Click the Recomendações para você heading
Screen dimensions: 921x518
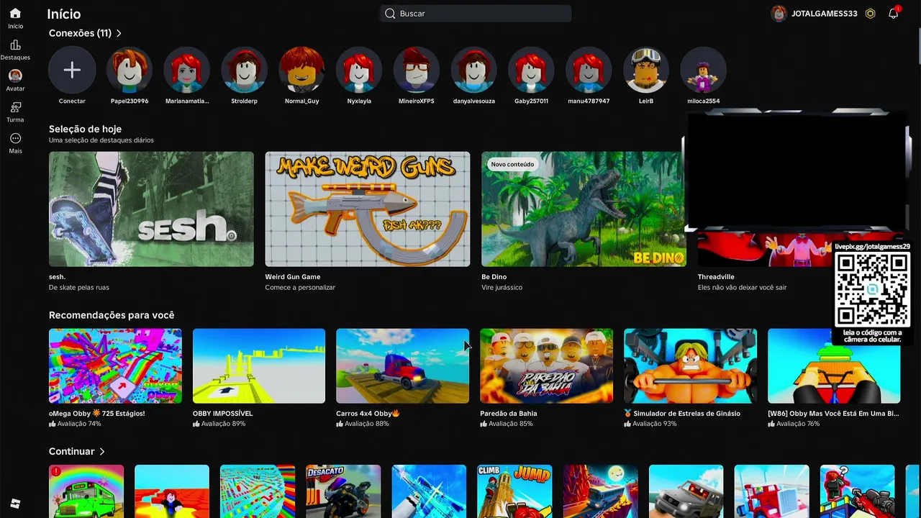pyautogui.click(x=112, y=315)
